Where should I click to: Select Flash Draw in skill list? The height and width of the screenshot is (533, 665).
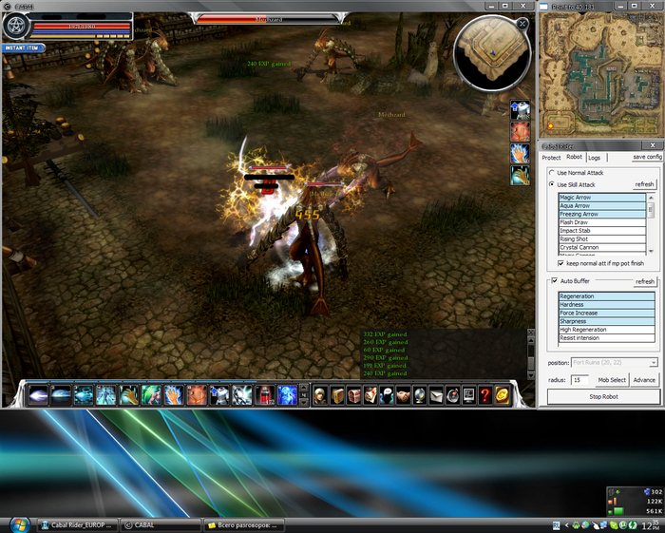[602, 222]
